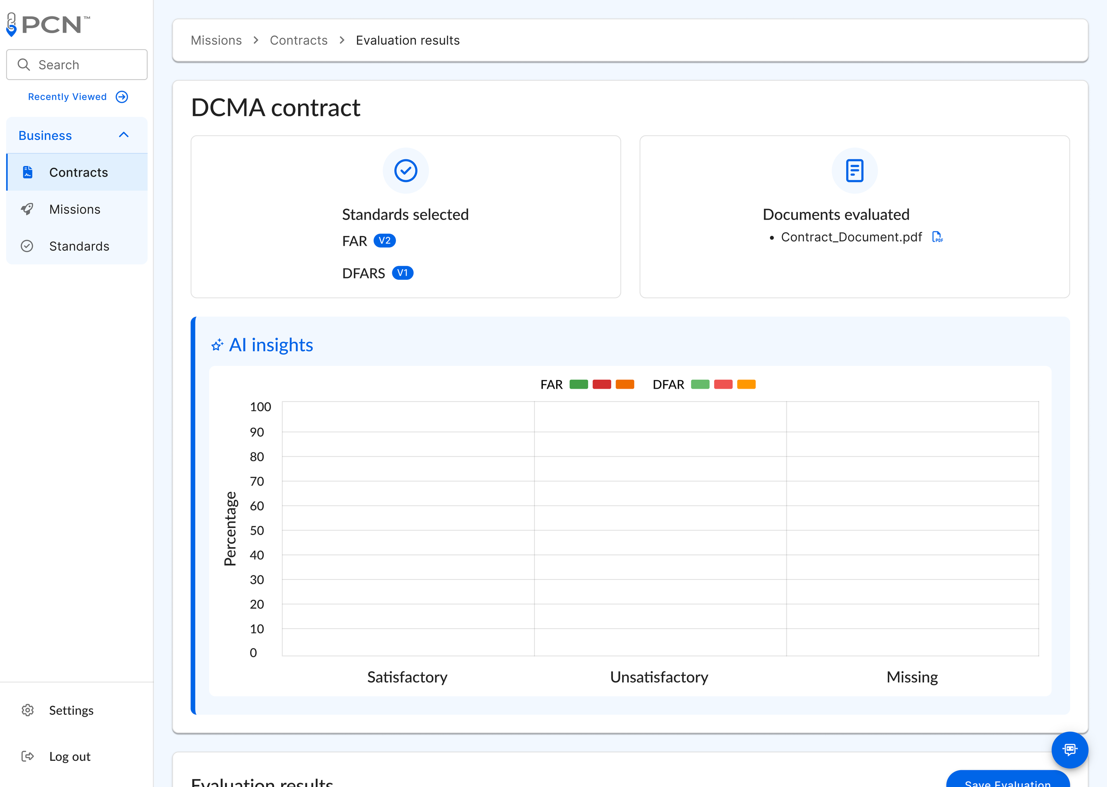Click the Recently Viewed arrow icon

point(122,97)
